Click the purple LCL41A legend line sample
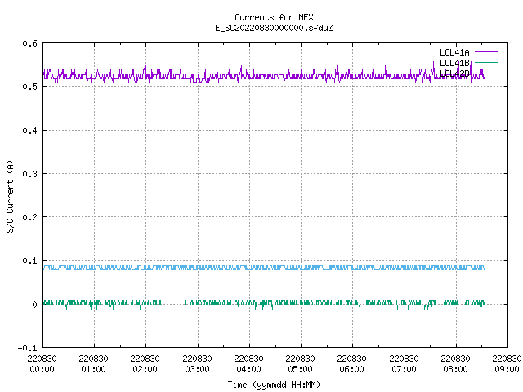Viewport: 523px width, 392px height. coord(486,52)
